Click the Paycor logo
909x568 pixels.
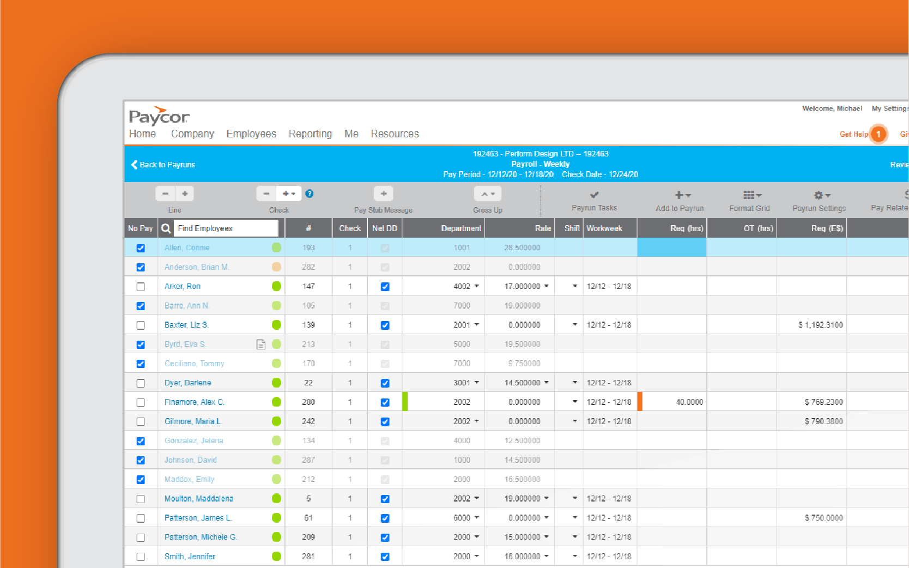(x=159, y=116)
